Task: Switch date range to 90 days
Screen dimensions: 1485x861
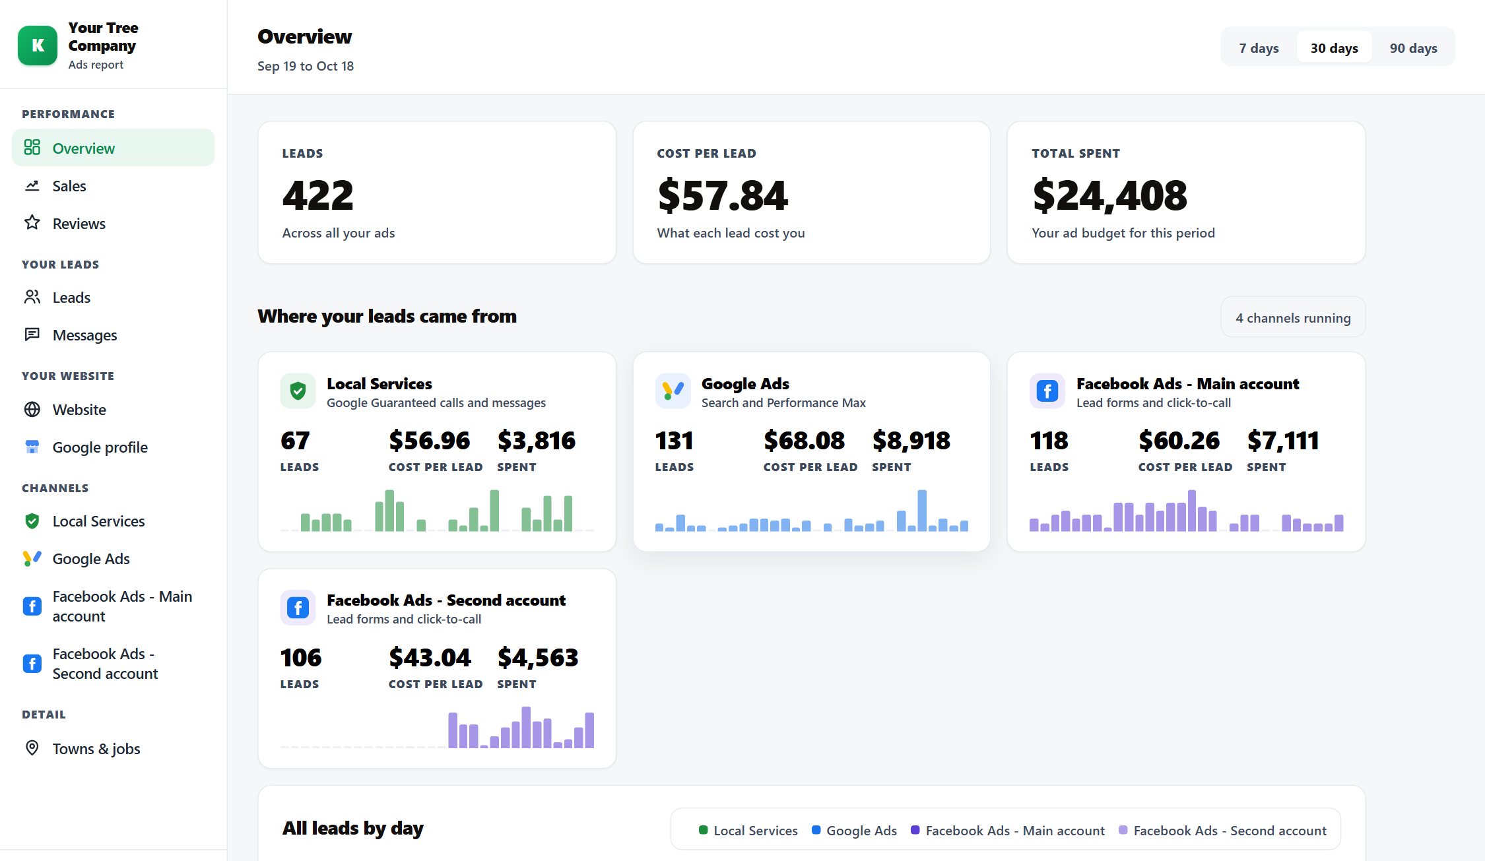Action: click(x=1413, y=48)
